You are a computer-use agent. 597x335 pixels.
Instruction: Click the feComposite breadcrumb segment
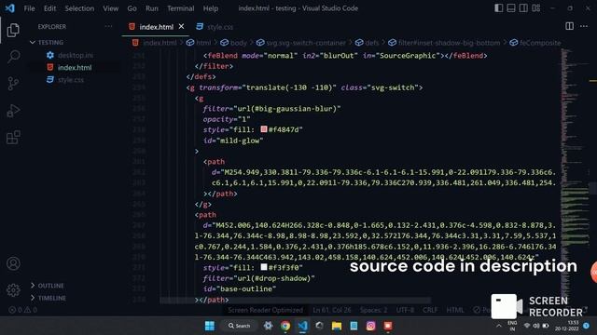[535, 43]
